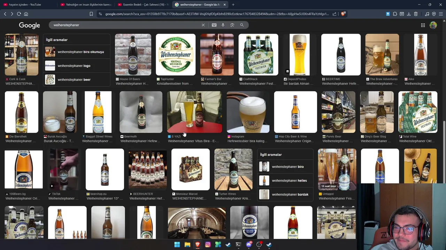This screenshot has height=250, width=446.
Task: Search by image with Google Lens
Action: point(232,25)
